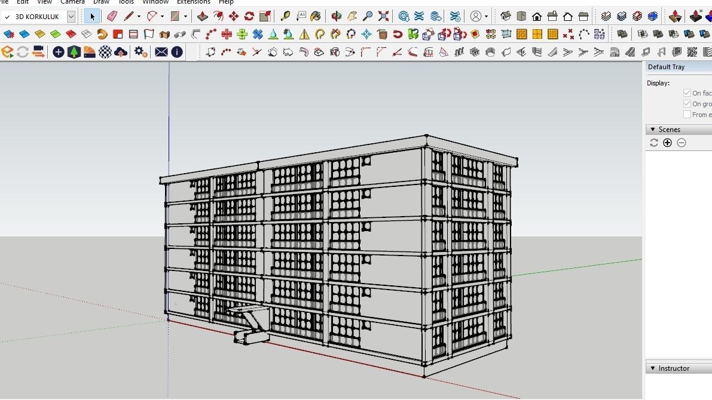Click the color fan palette icon
The width and height of the screenshot is (712, 400).
90,52
